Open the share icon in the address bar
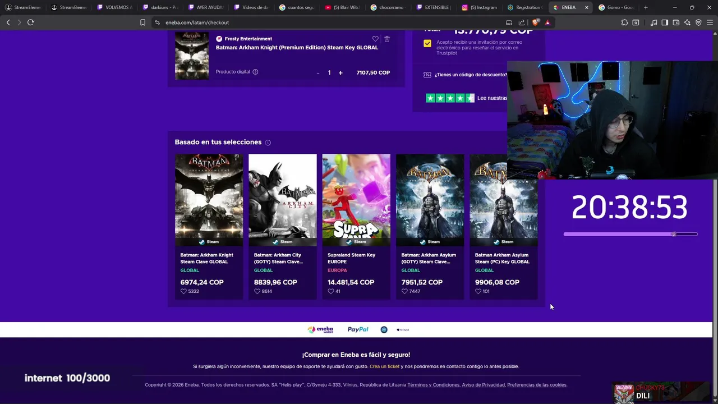Screen dimensions: 718x404 [x=522, y=22]
